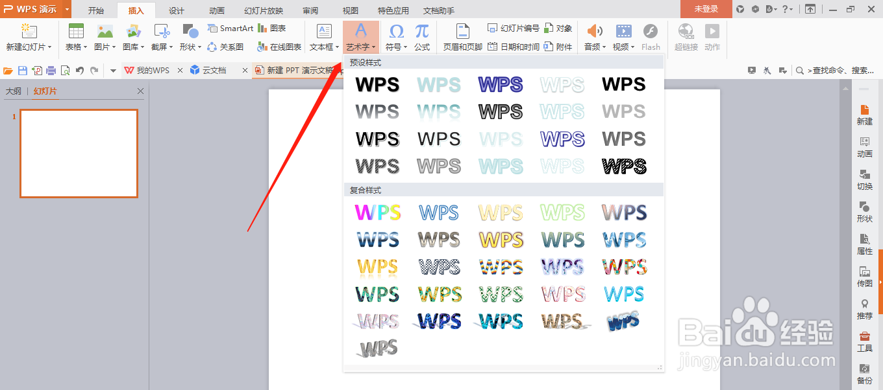The width and height of the screenshot is (883, 390).
Task: Switch to the 开始 ribbon tab
Action: tap(96, 10)
